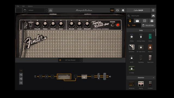Select the Ampless distortion pedal
This screenshot has height=98, width=174.
[x=132, y=84]
